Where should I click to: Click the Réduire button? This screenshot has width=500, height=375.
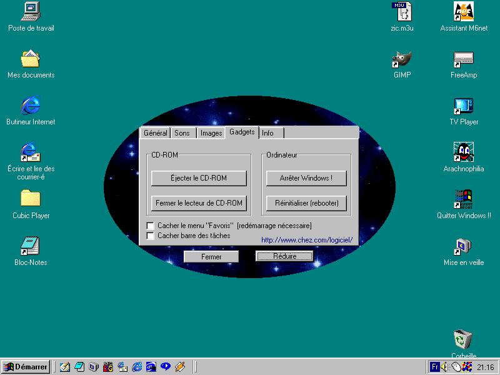(x=284, y=256)
